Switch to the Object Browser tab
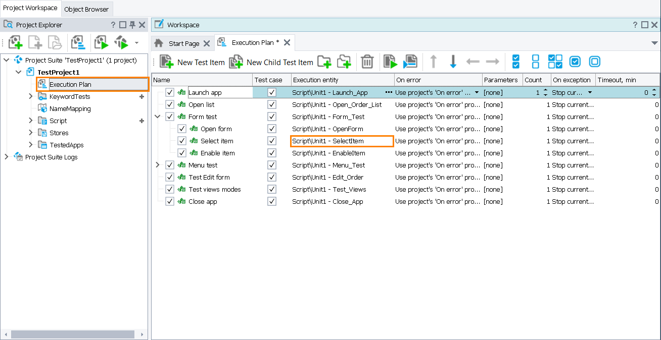 [x=86, y=9]
